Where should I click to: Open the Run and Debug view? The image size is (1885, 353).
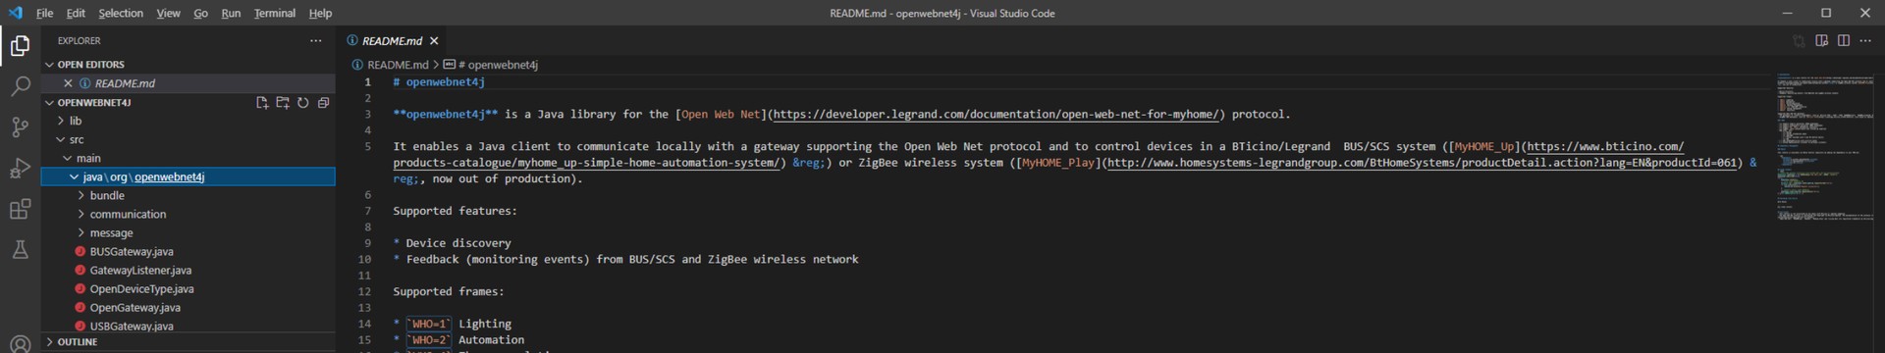coord(20,168)
